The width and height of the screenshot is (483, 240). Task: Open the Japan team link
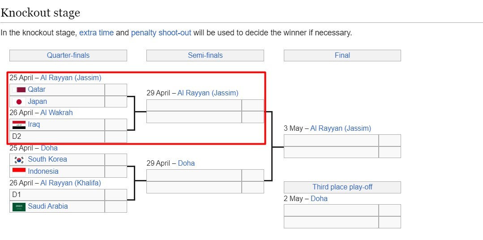pyautogui.click(x=37, y=102)
